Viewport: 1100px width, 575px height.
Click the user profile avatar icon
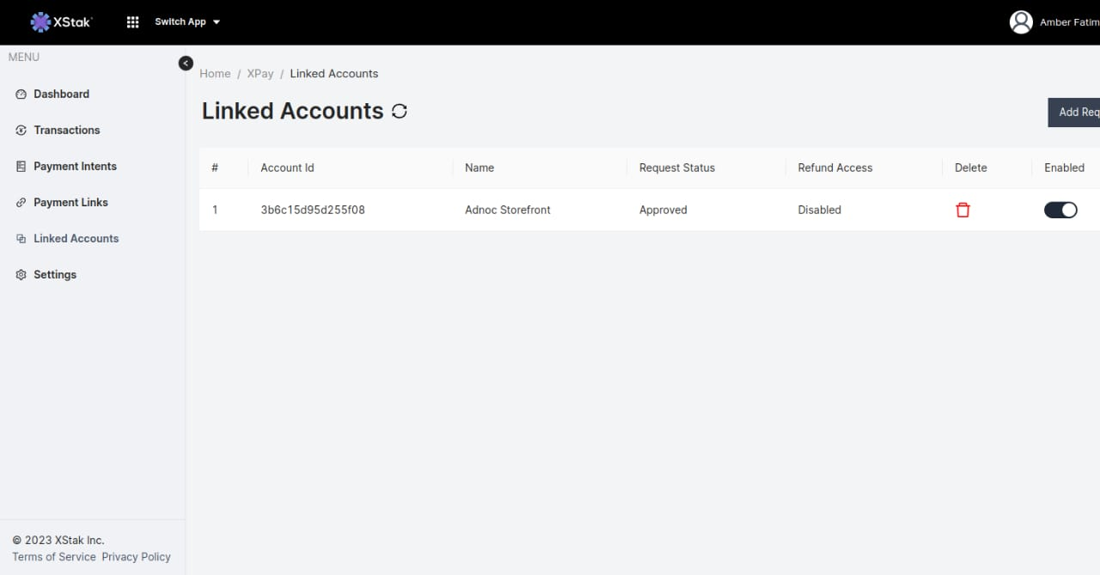click(1020, 22)
